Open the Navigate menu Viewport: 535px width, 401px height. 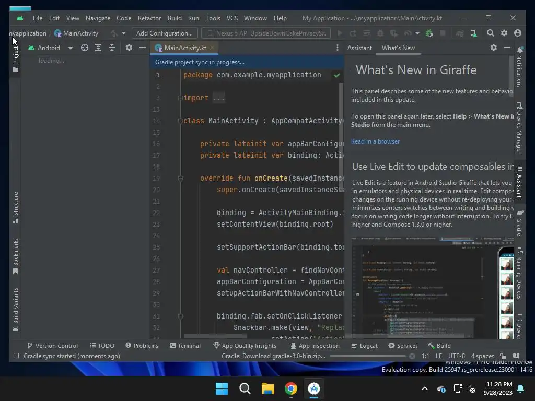(x=98, y=18)
